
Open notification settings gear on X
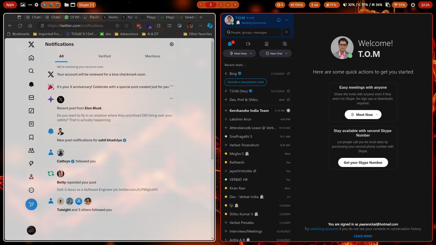pyautogui.click(x=171, y=44)
